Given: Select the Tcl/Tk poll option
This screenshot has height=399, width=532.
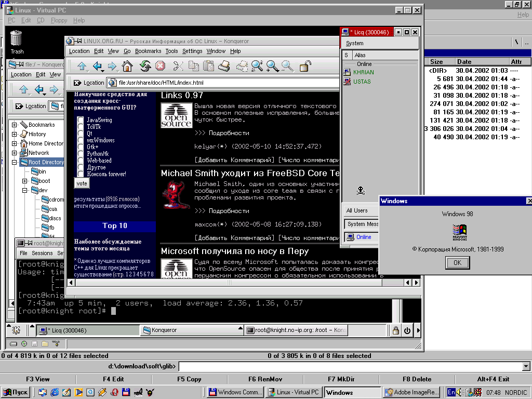Looking at the screenshot, I should pos(81,127).
